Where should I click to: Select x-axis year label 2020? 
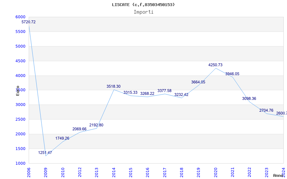point(216,172)
